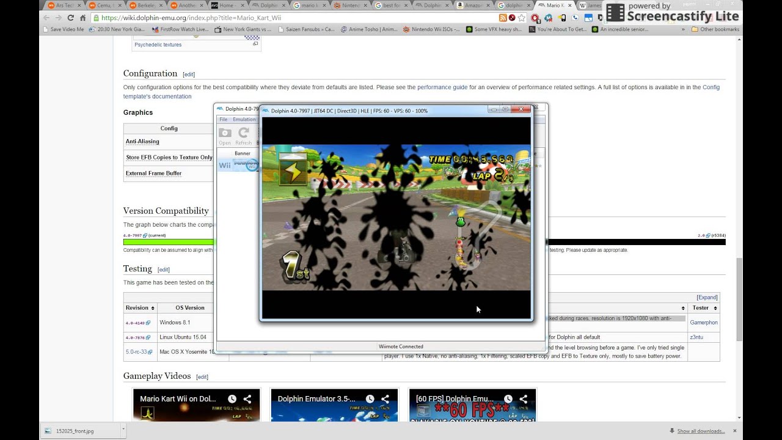782x440 pixels.
Task: Play 60 FPS Dolphin Emulator video
Action: (472, 405)
